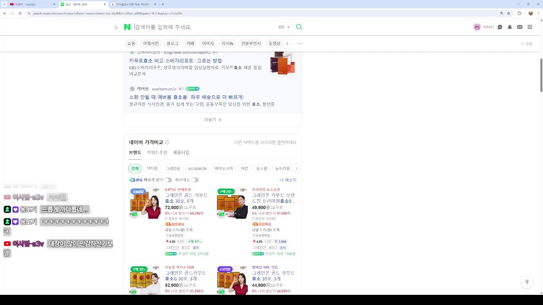Open Naver Talk chat bubble icon
This screenshot has height=305, width=543.
[x=500, y=27]
